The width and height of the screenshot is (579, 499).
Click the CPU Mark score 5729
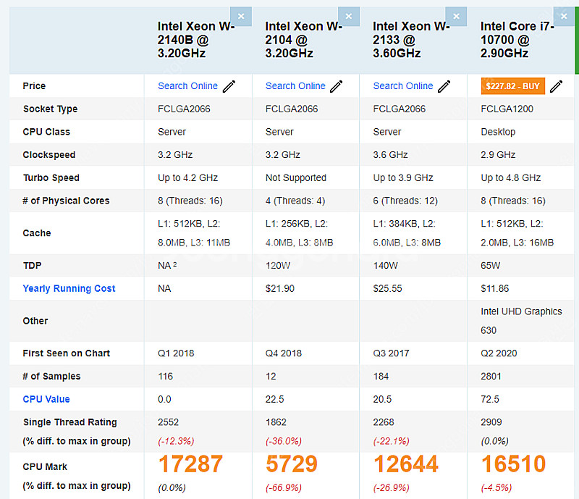pyautogui.click(x=292, y=464)
